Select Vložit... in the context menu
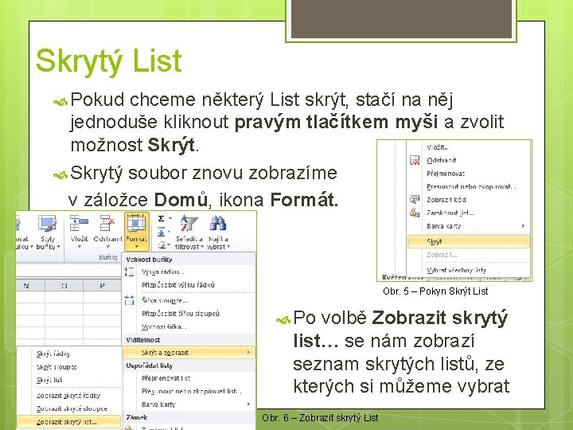Image resolution: width=573 pixels, height=430 pixels. (x=438, y=147)
